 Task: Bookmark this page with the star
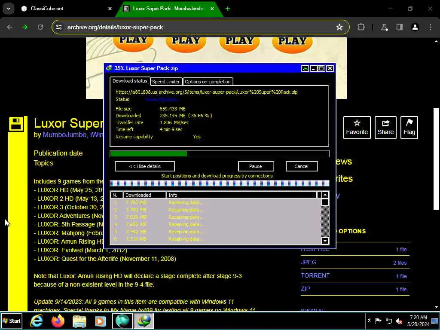tap(339, 27)
